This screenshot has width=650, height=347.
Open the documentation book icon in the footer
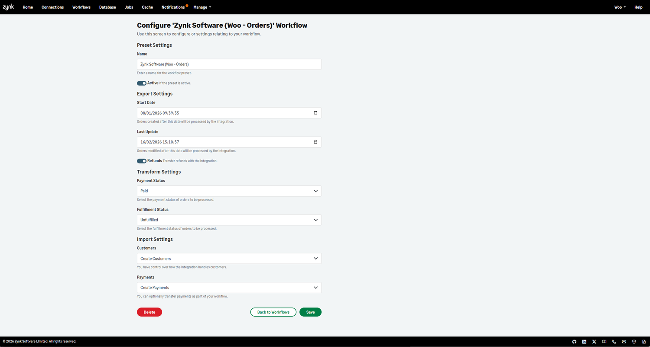click(x=604, y=341)
